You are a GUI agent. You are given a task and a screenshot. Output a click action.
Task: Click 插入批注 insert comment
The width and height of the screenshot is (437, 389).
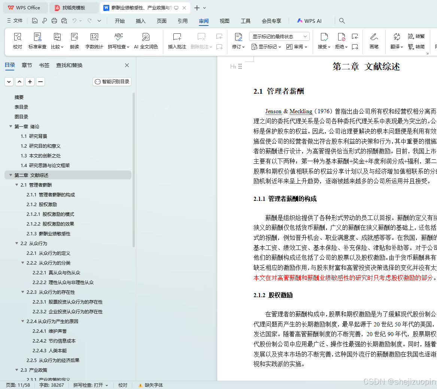177,41
